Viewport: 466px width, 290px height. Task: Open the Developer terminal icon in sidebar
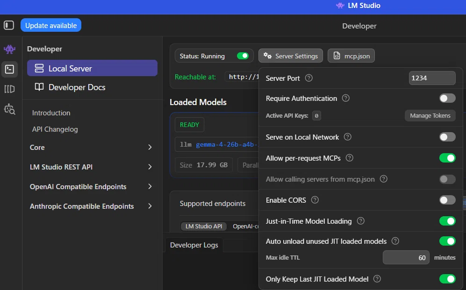pos(9,69)
